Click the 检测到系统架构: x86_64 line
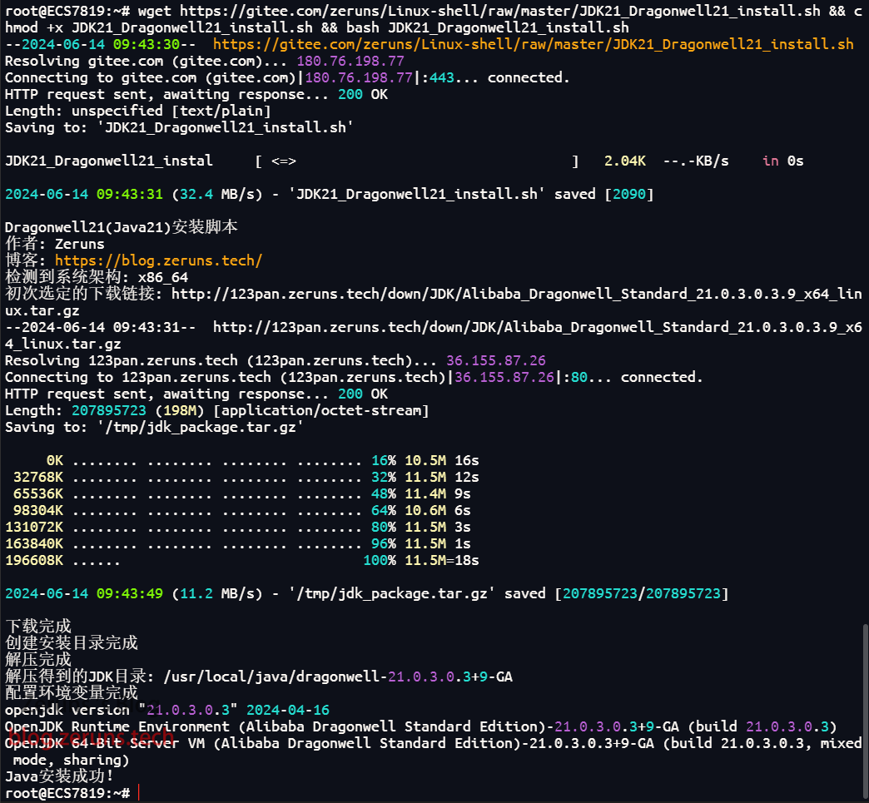 click(x=97, y=277)
